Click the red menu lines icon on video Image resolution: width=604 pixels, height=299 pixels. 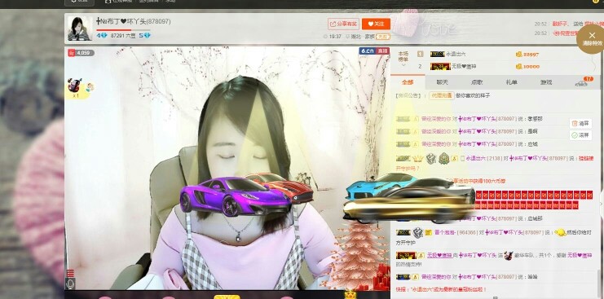coord(70,273)
